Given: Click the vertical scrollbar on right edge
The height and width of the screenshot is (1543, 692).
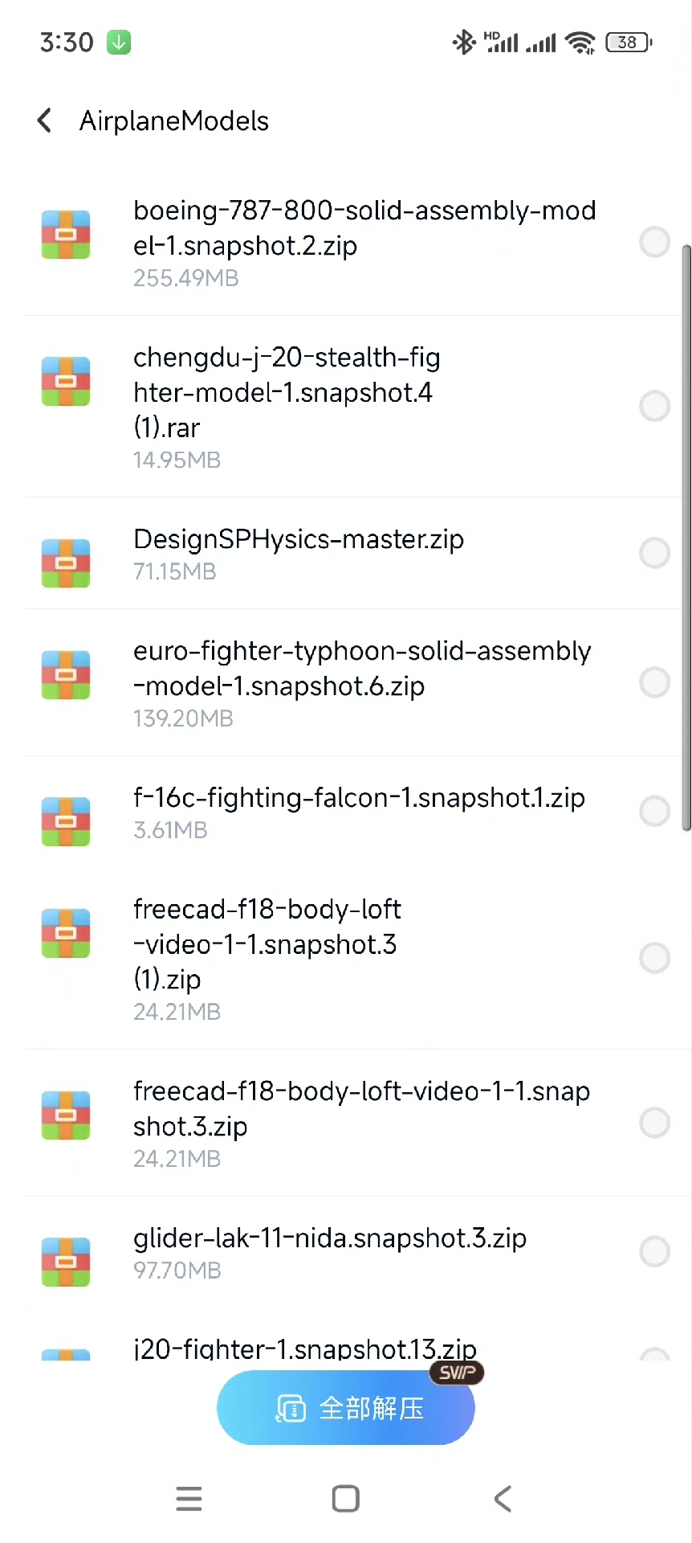Looking at the screenshot, I should pyautogui.click(x=686, y=538).
